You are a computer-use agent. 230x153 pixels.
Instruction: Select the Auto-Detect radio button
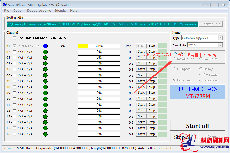[x=201, y=80]
